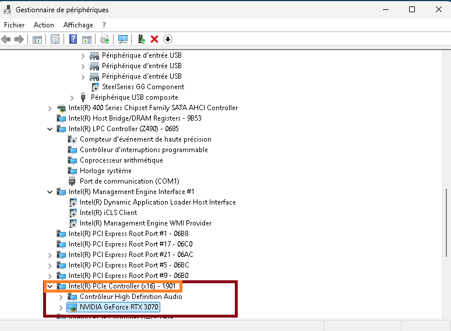Click the red X uninstall device icon
The height and width of the screenshot is (331, 451).
click(154, 39)
